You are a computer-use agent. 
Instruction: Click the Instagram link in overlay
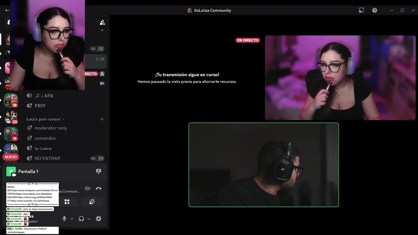point(32,190)
